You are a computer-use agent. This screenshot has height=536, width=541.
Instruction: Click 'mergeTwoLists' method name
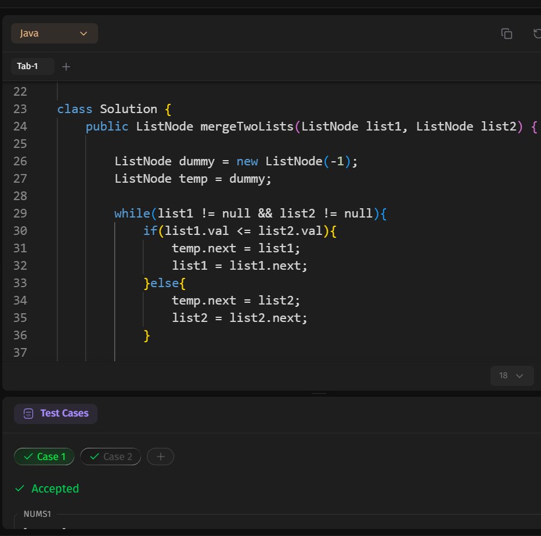[x=247, y=126]
